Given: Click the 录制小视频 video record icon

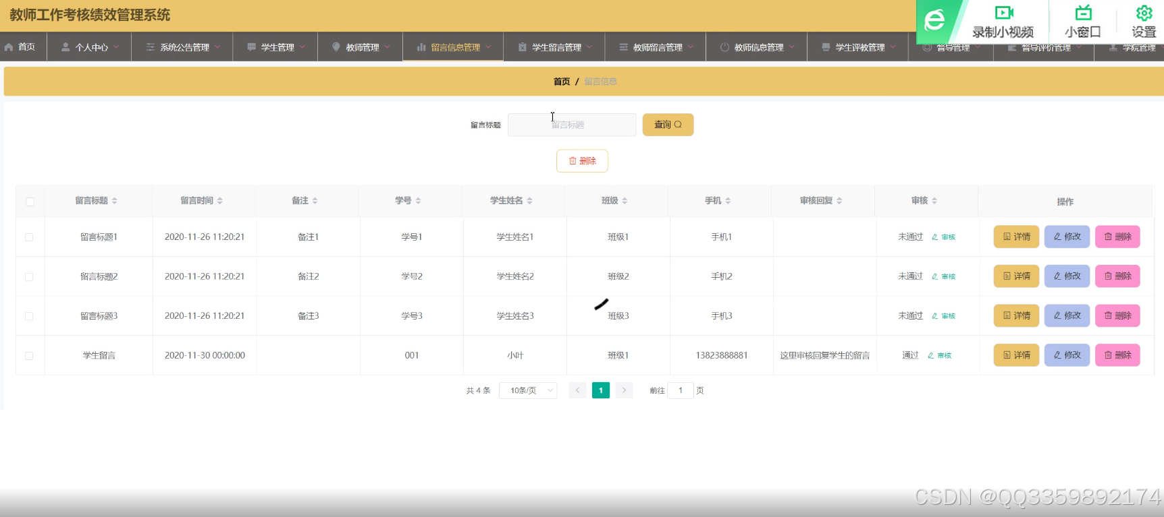Looking at the screenshot, I should coord(1004,12).
